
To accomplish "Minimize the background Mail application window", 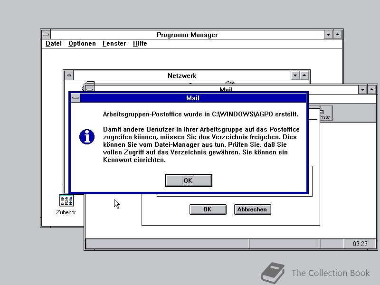I will (362, 90).
